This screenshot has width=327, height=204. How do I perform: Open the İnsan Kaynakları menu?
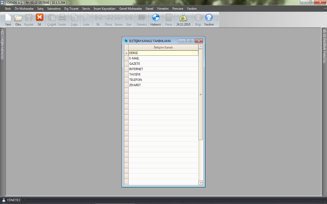[x=104, y=9]
